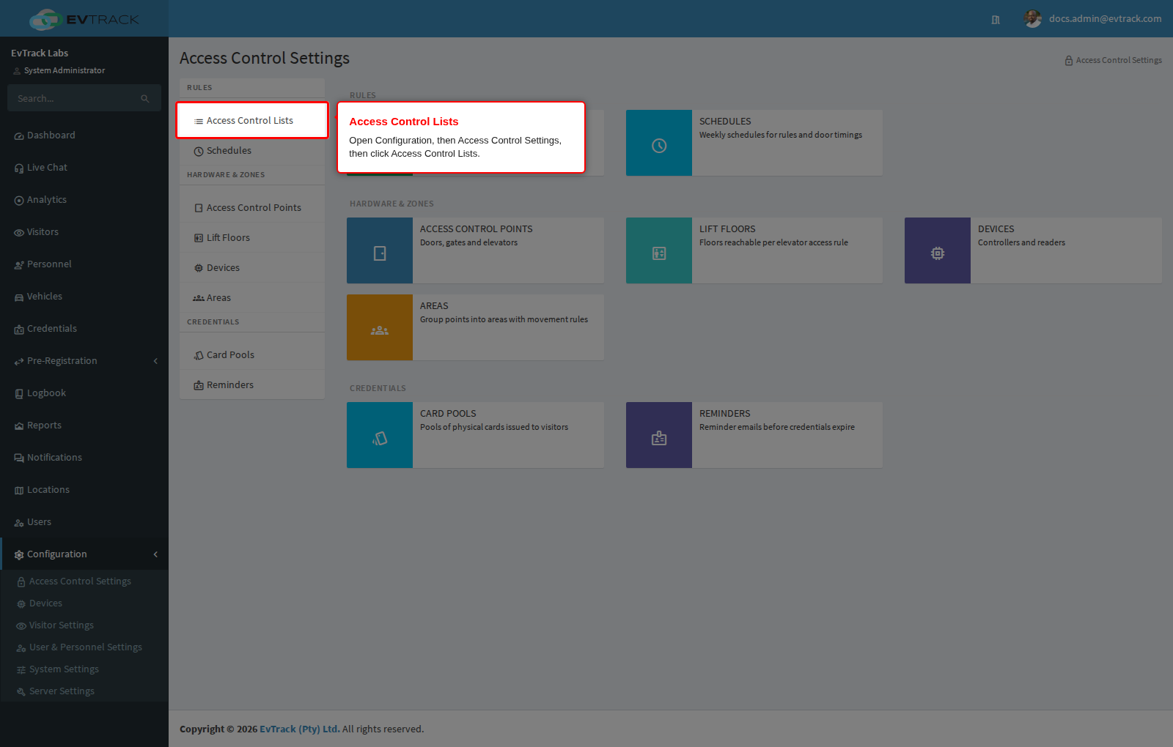Open Live Chat in sidebar
This screenshot has width=1173, height=747.
click(x=84, y=168)
